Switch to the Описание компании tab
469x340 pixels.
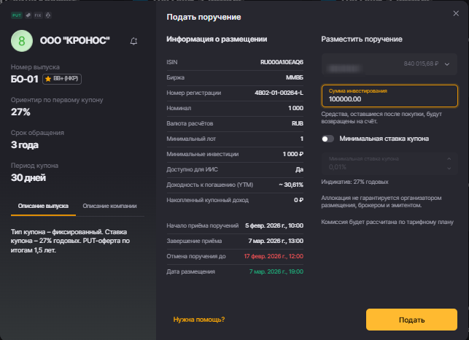click(109, 206)
